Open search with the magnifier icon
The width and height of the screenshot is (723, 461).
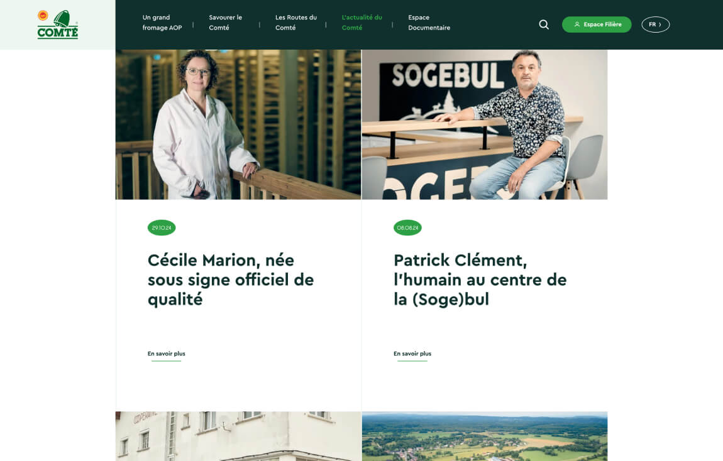[544, 24]
